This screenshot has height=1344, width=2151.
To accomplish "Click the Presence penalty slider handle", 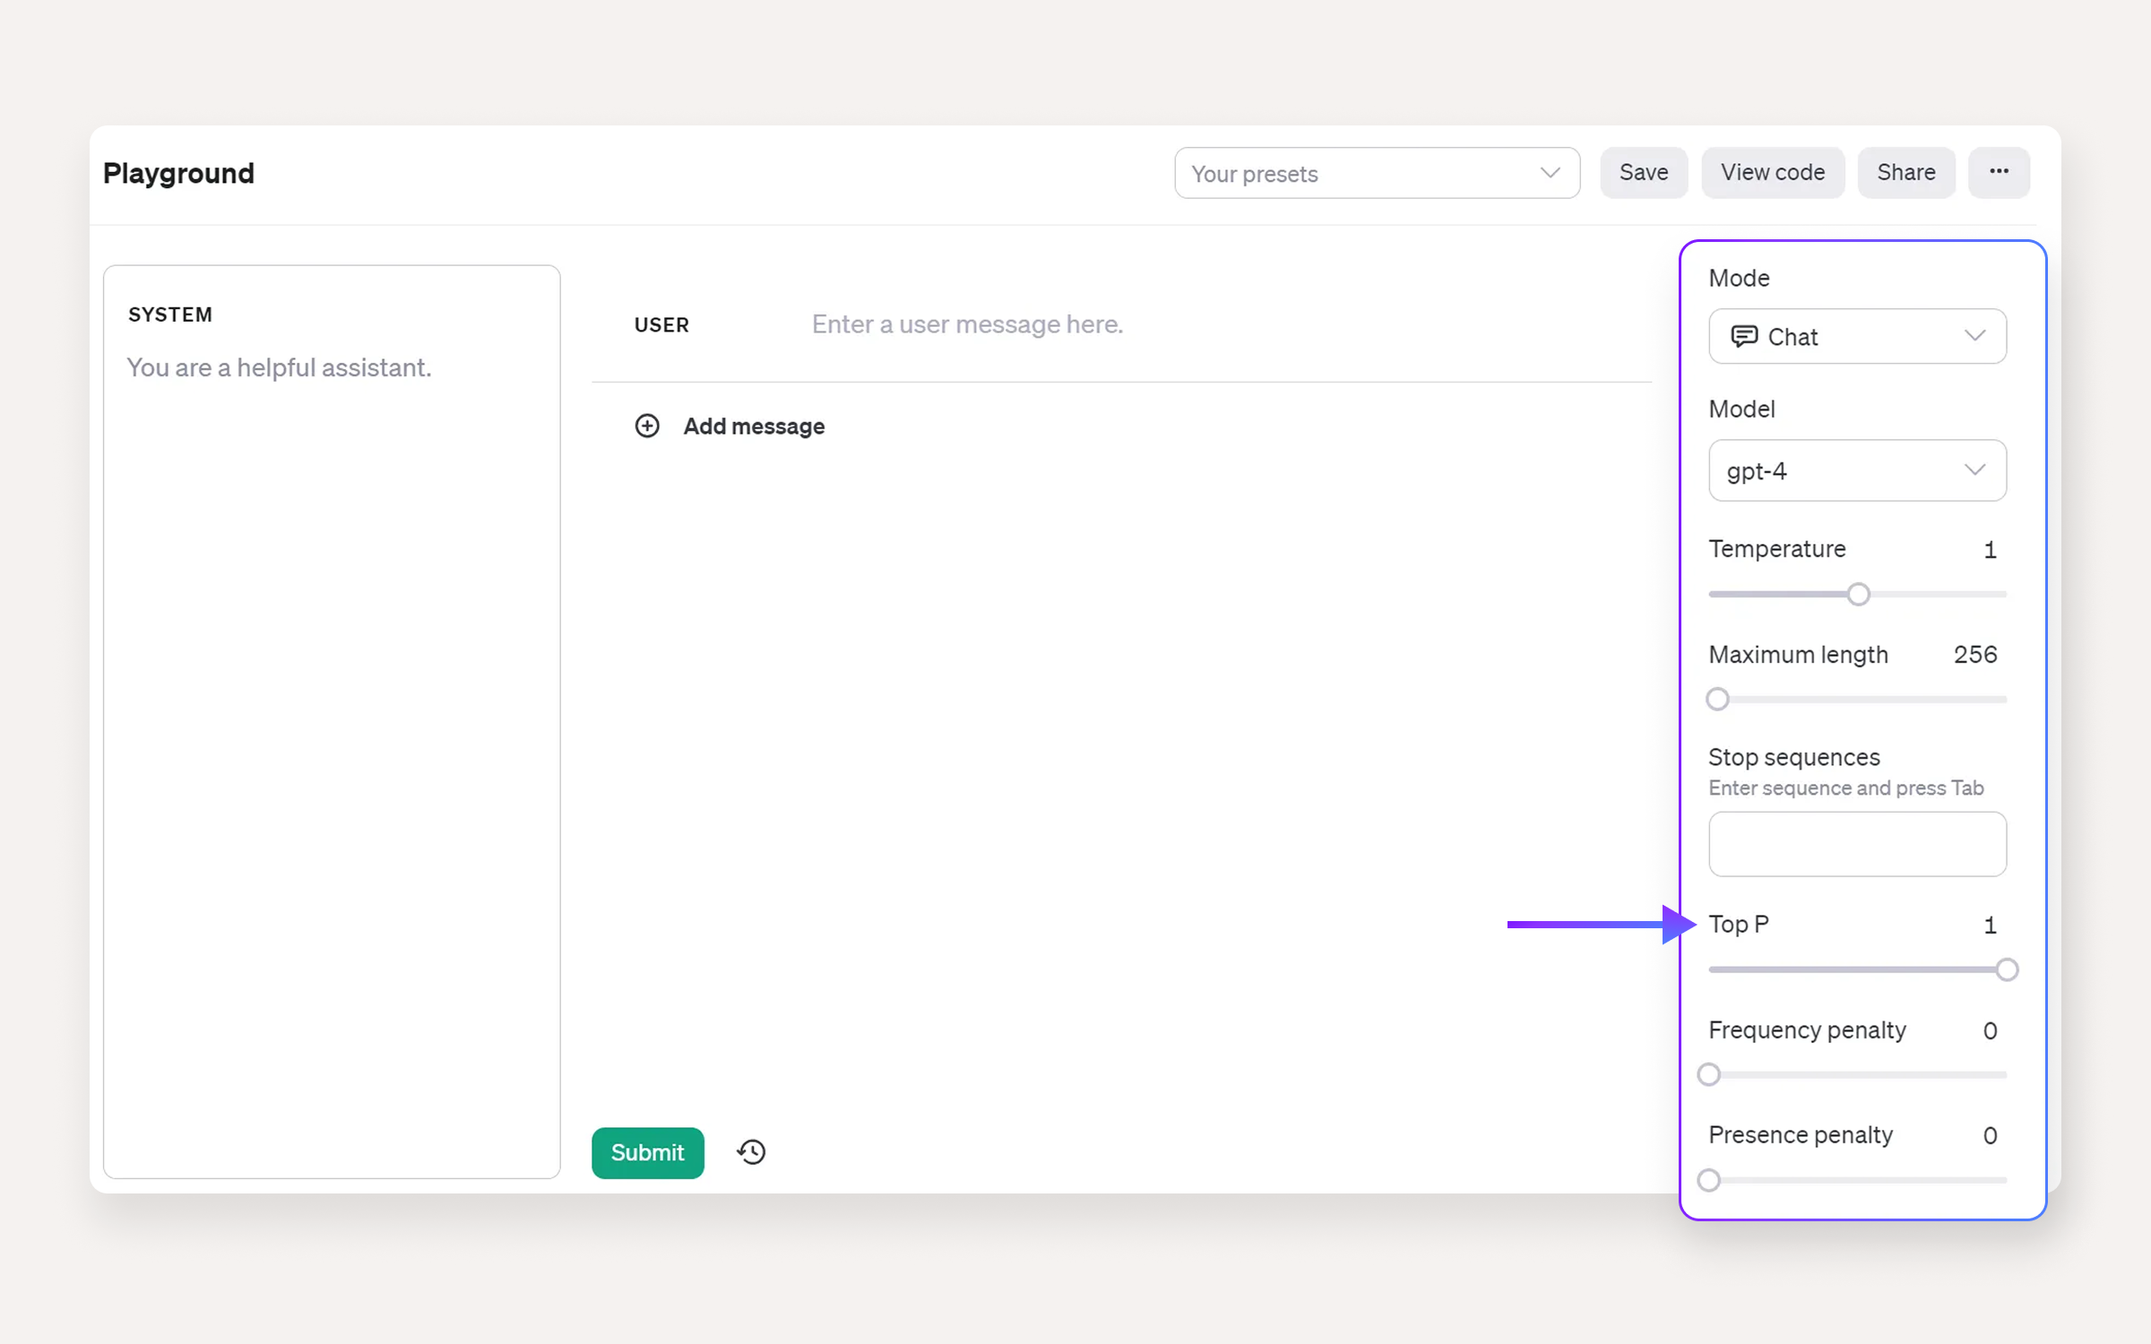I will 1709,1180.
